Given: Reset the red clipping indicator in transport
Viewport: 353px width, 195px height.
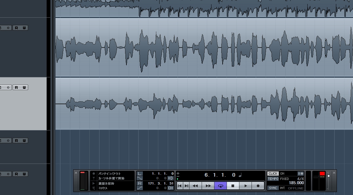Looking at the screenshot, I should pyautogui.click(x=322, y=173).
